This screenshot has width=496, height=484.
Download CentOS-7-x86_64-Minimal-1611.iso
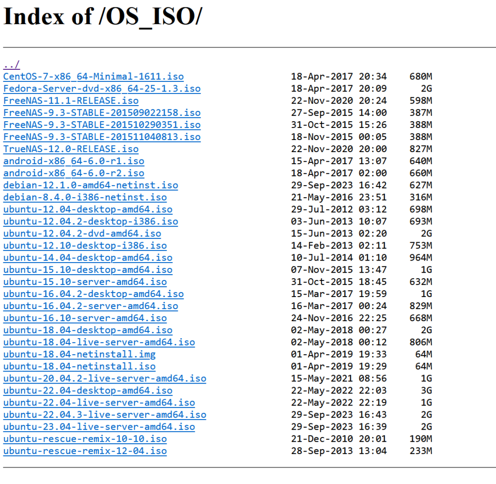(x=93, y=77)
